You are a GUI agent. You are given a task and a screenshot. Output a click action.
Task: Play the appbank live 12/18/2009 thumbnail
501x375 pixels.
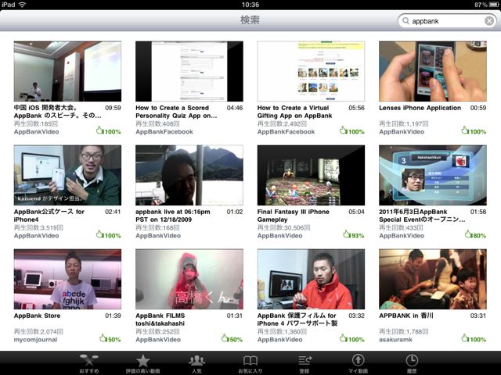[x=189, y=175]
